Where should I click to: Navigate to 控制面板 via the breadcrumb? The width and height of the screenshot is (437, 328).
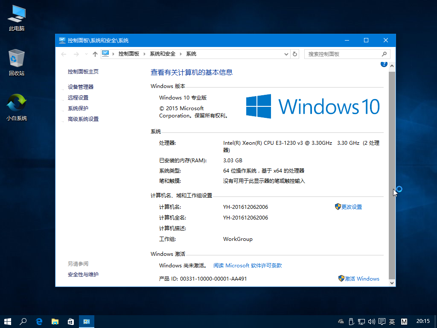coord(129,54)
